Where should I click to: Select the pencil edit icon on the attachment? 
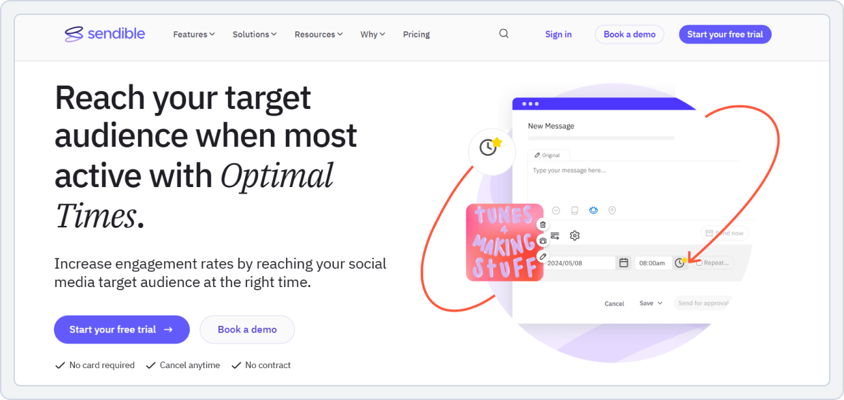point(542,256)
